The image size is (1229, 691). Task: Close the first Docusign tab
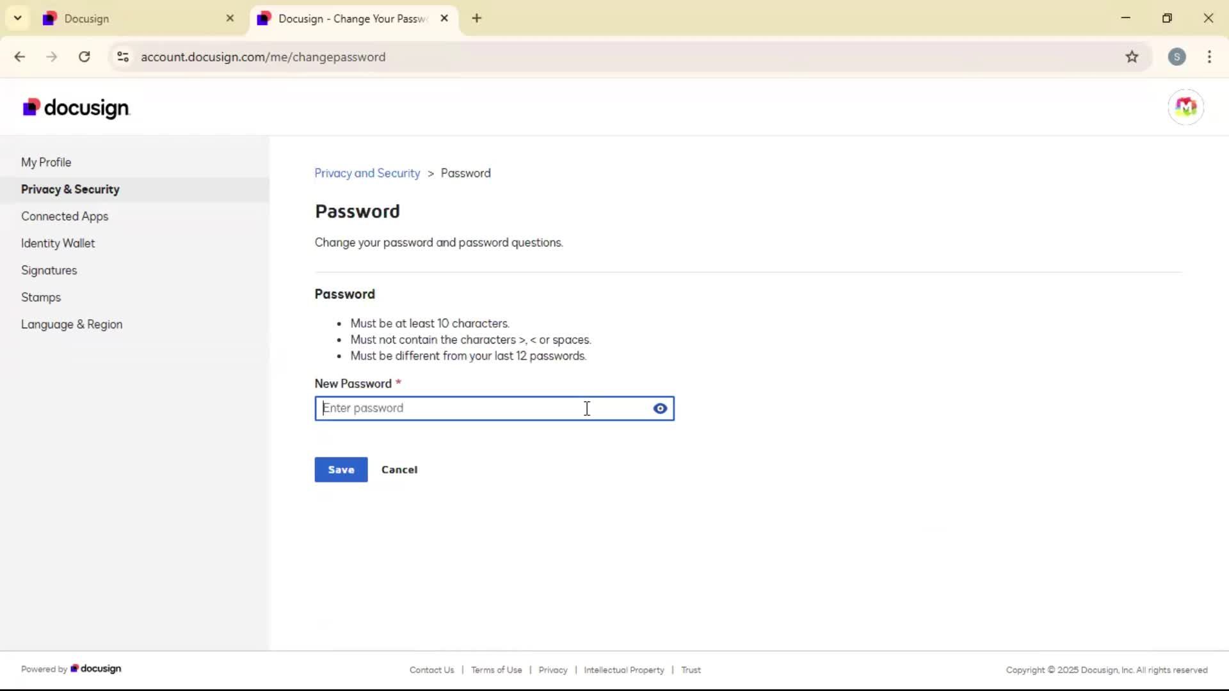(230, 19)
